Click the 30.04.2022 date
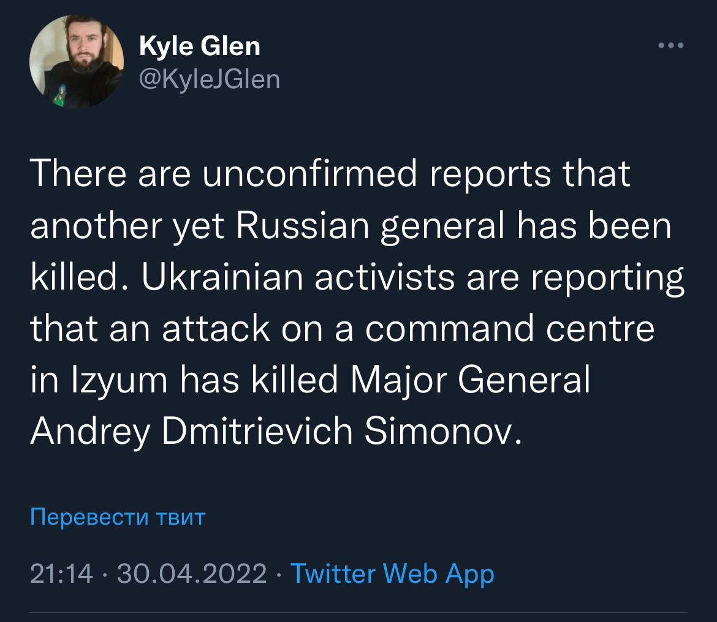 pyautogui.click(x=191, y=574)
